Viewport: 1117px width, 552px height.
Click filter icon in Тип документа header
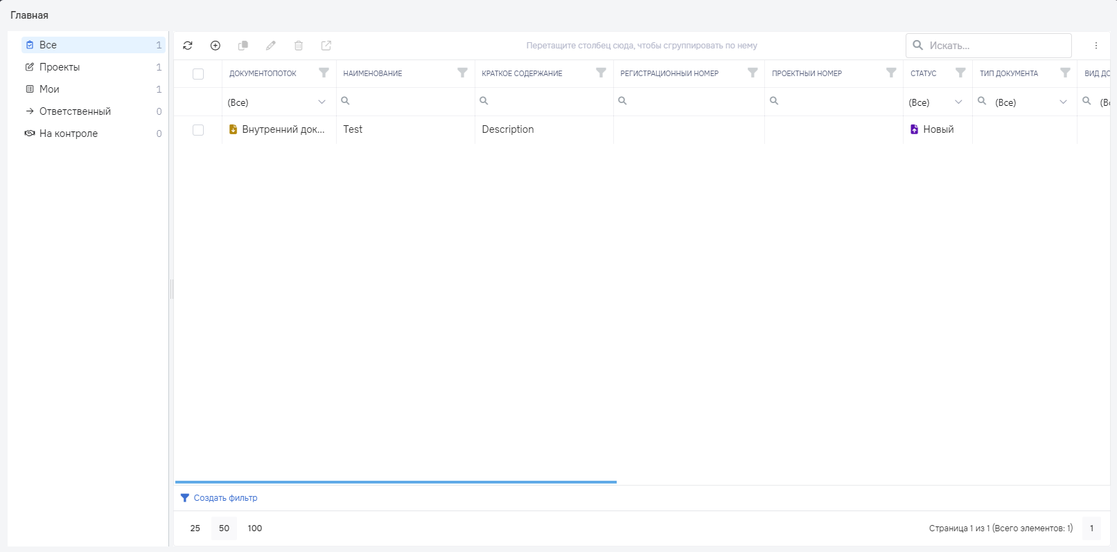[x=1065, y=73]
